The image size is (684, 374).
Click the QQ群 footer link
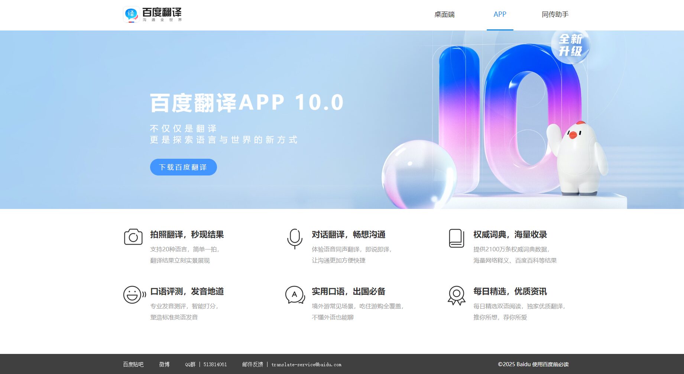tap(190, 364)
